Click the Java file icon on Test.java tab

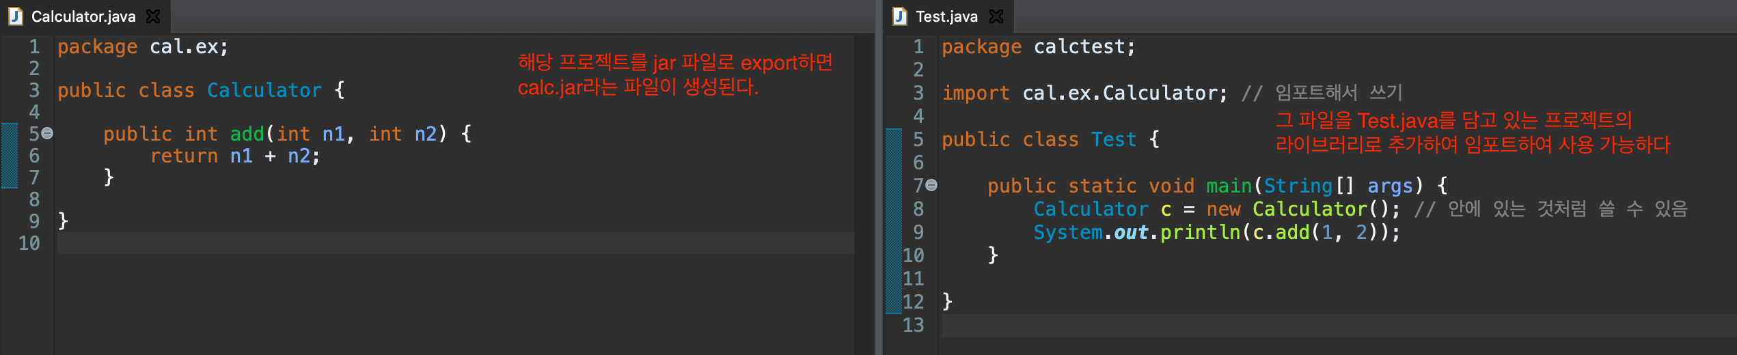coord(900,16)
